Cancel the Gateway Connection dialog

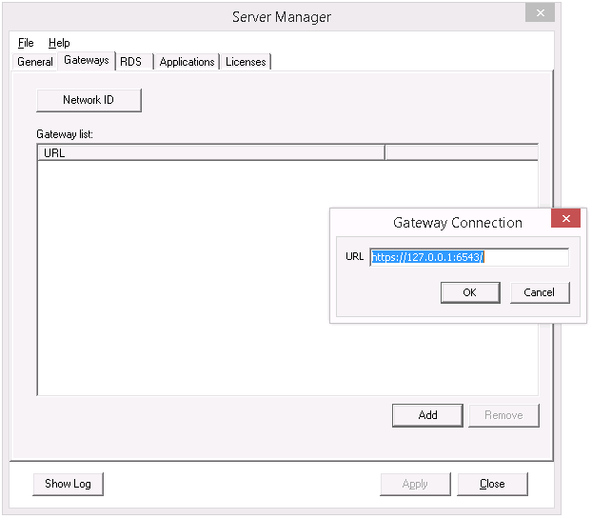[x=540, y=292]
